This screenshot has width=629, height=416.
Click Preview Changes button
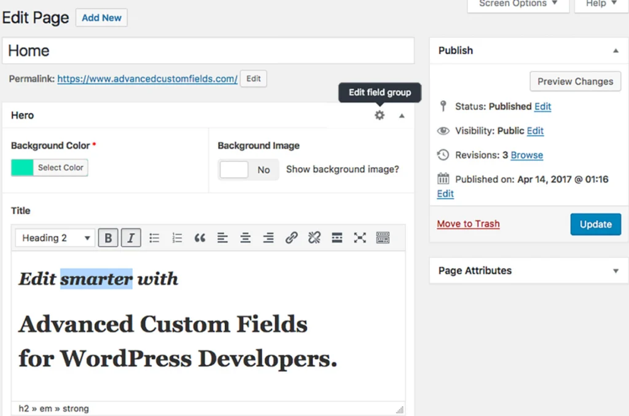click(x=575, y=82)
